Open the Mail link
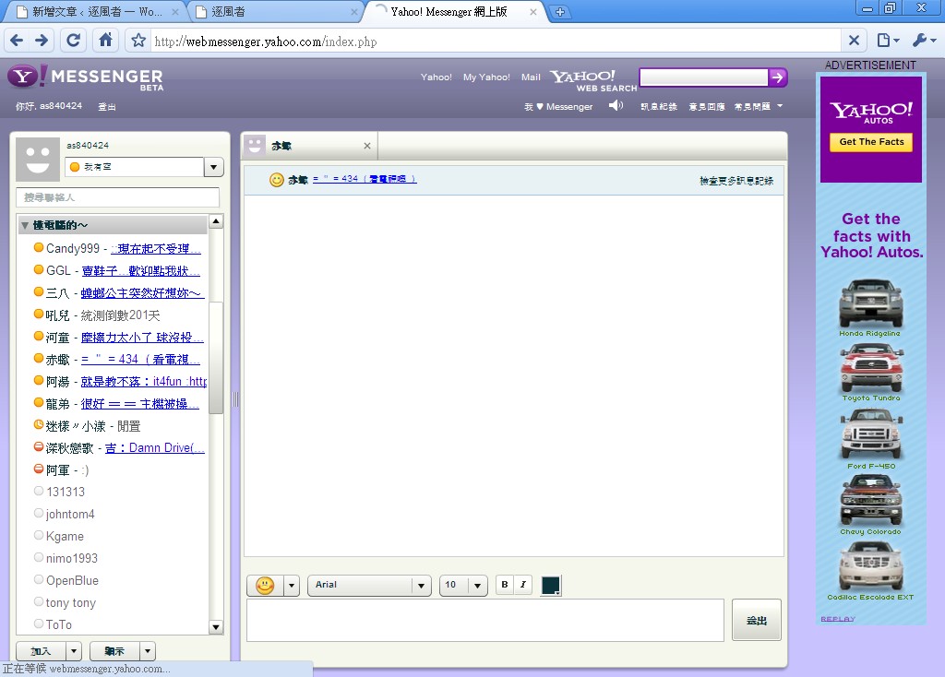This screenshot has height=677, width=945. click(531, 77)
